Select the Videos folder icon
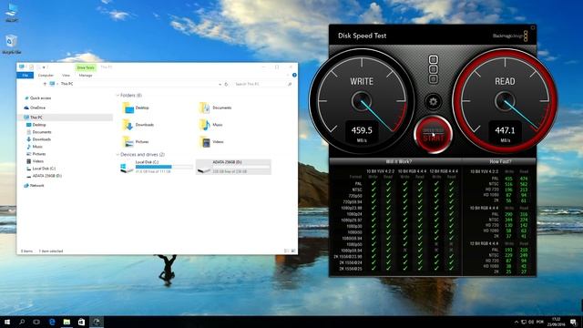This screenshot has width=583, height=328. (204, 142)
